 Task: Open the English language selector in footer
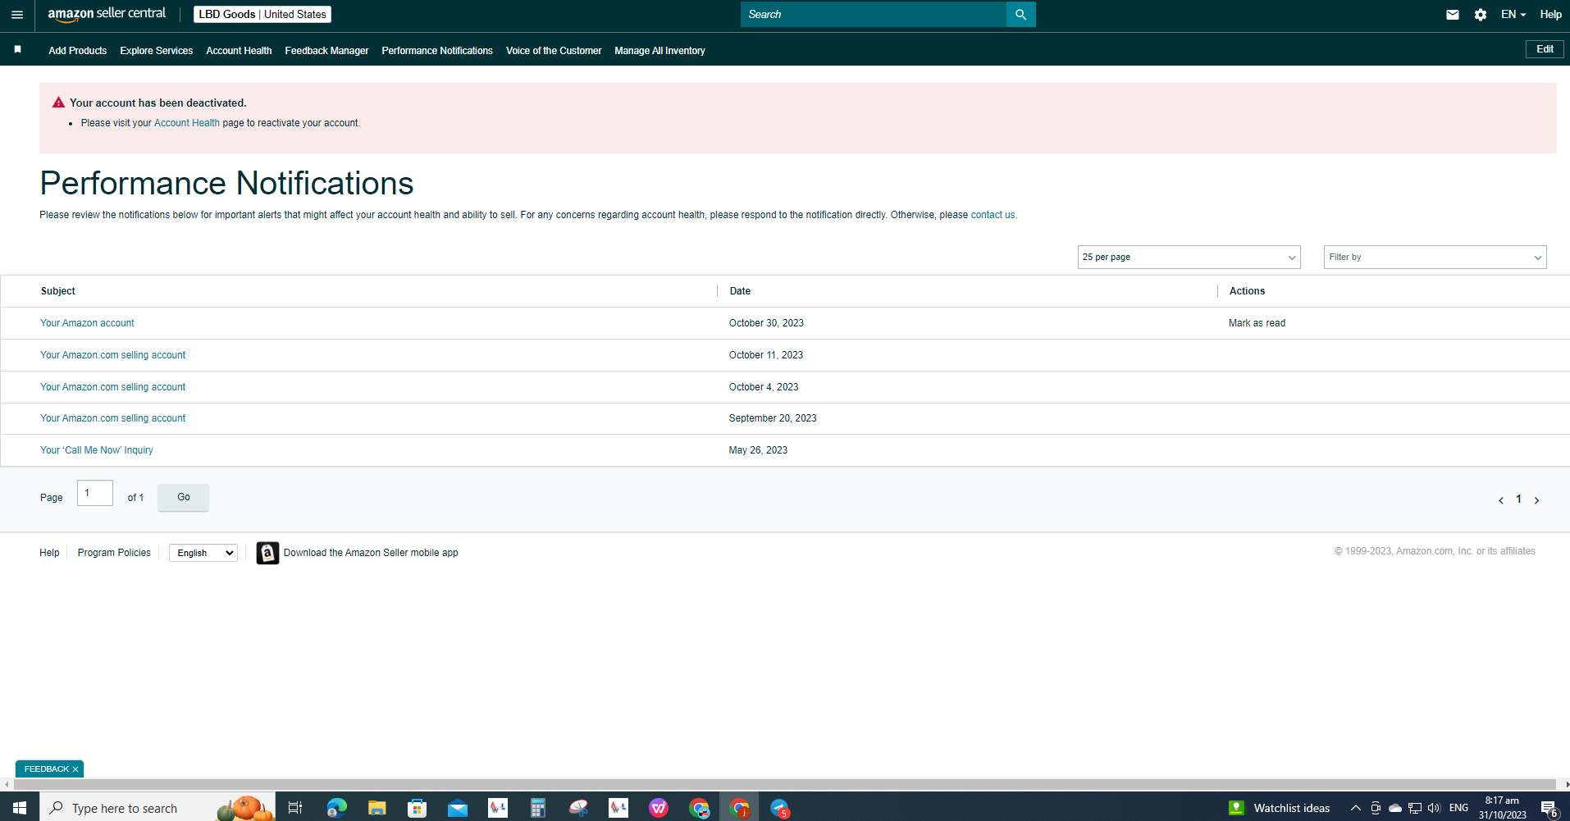[x=203, y=553]
